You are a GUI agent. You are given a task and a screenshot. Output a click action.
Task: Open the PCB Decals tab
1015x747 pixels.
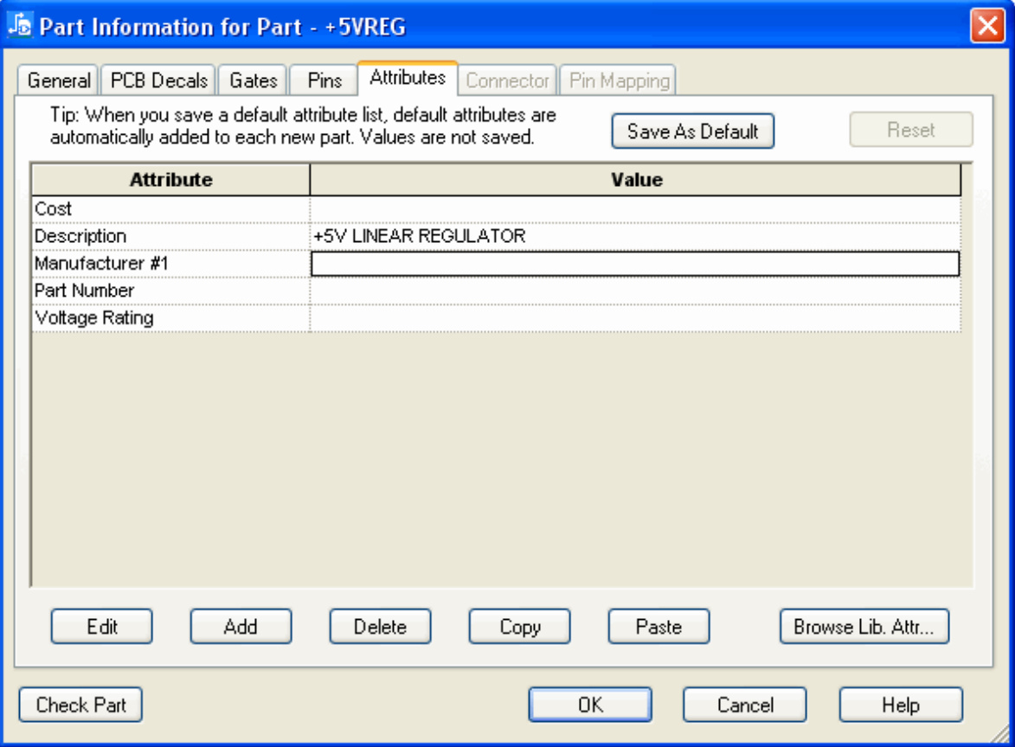(x=159, y=80)
